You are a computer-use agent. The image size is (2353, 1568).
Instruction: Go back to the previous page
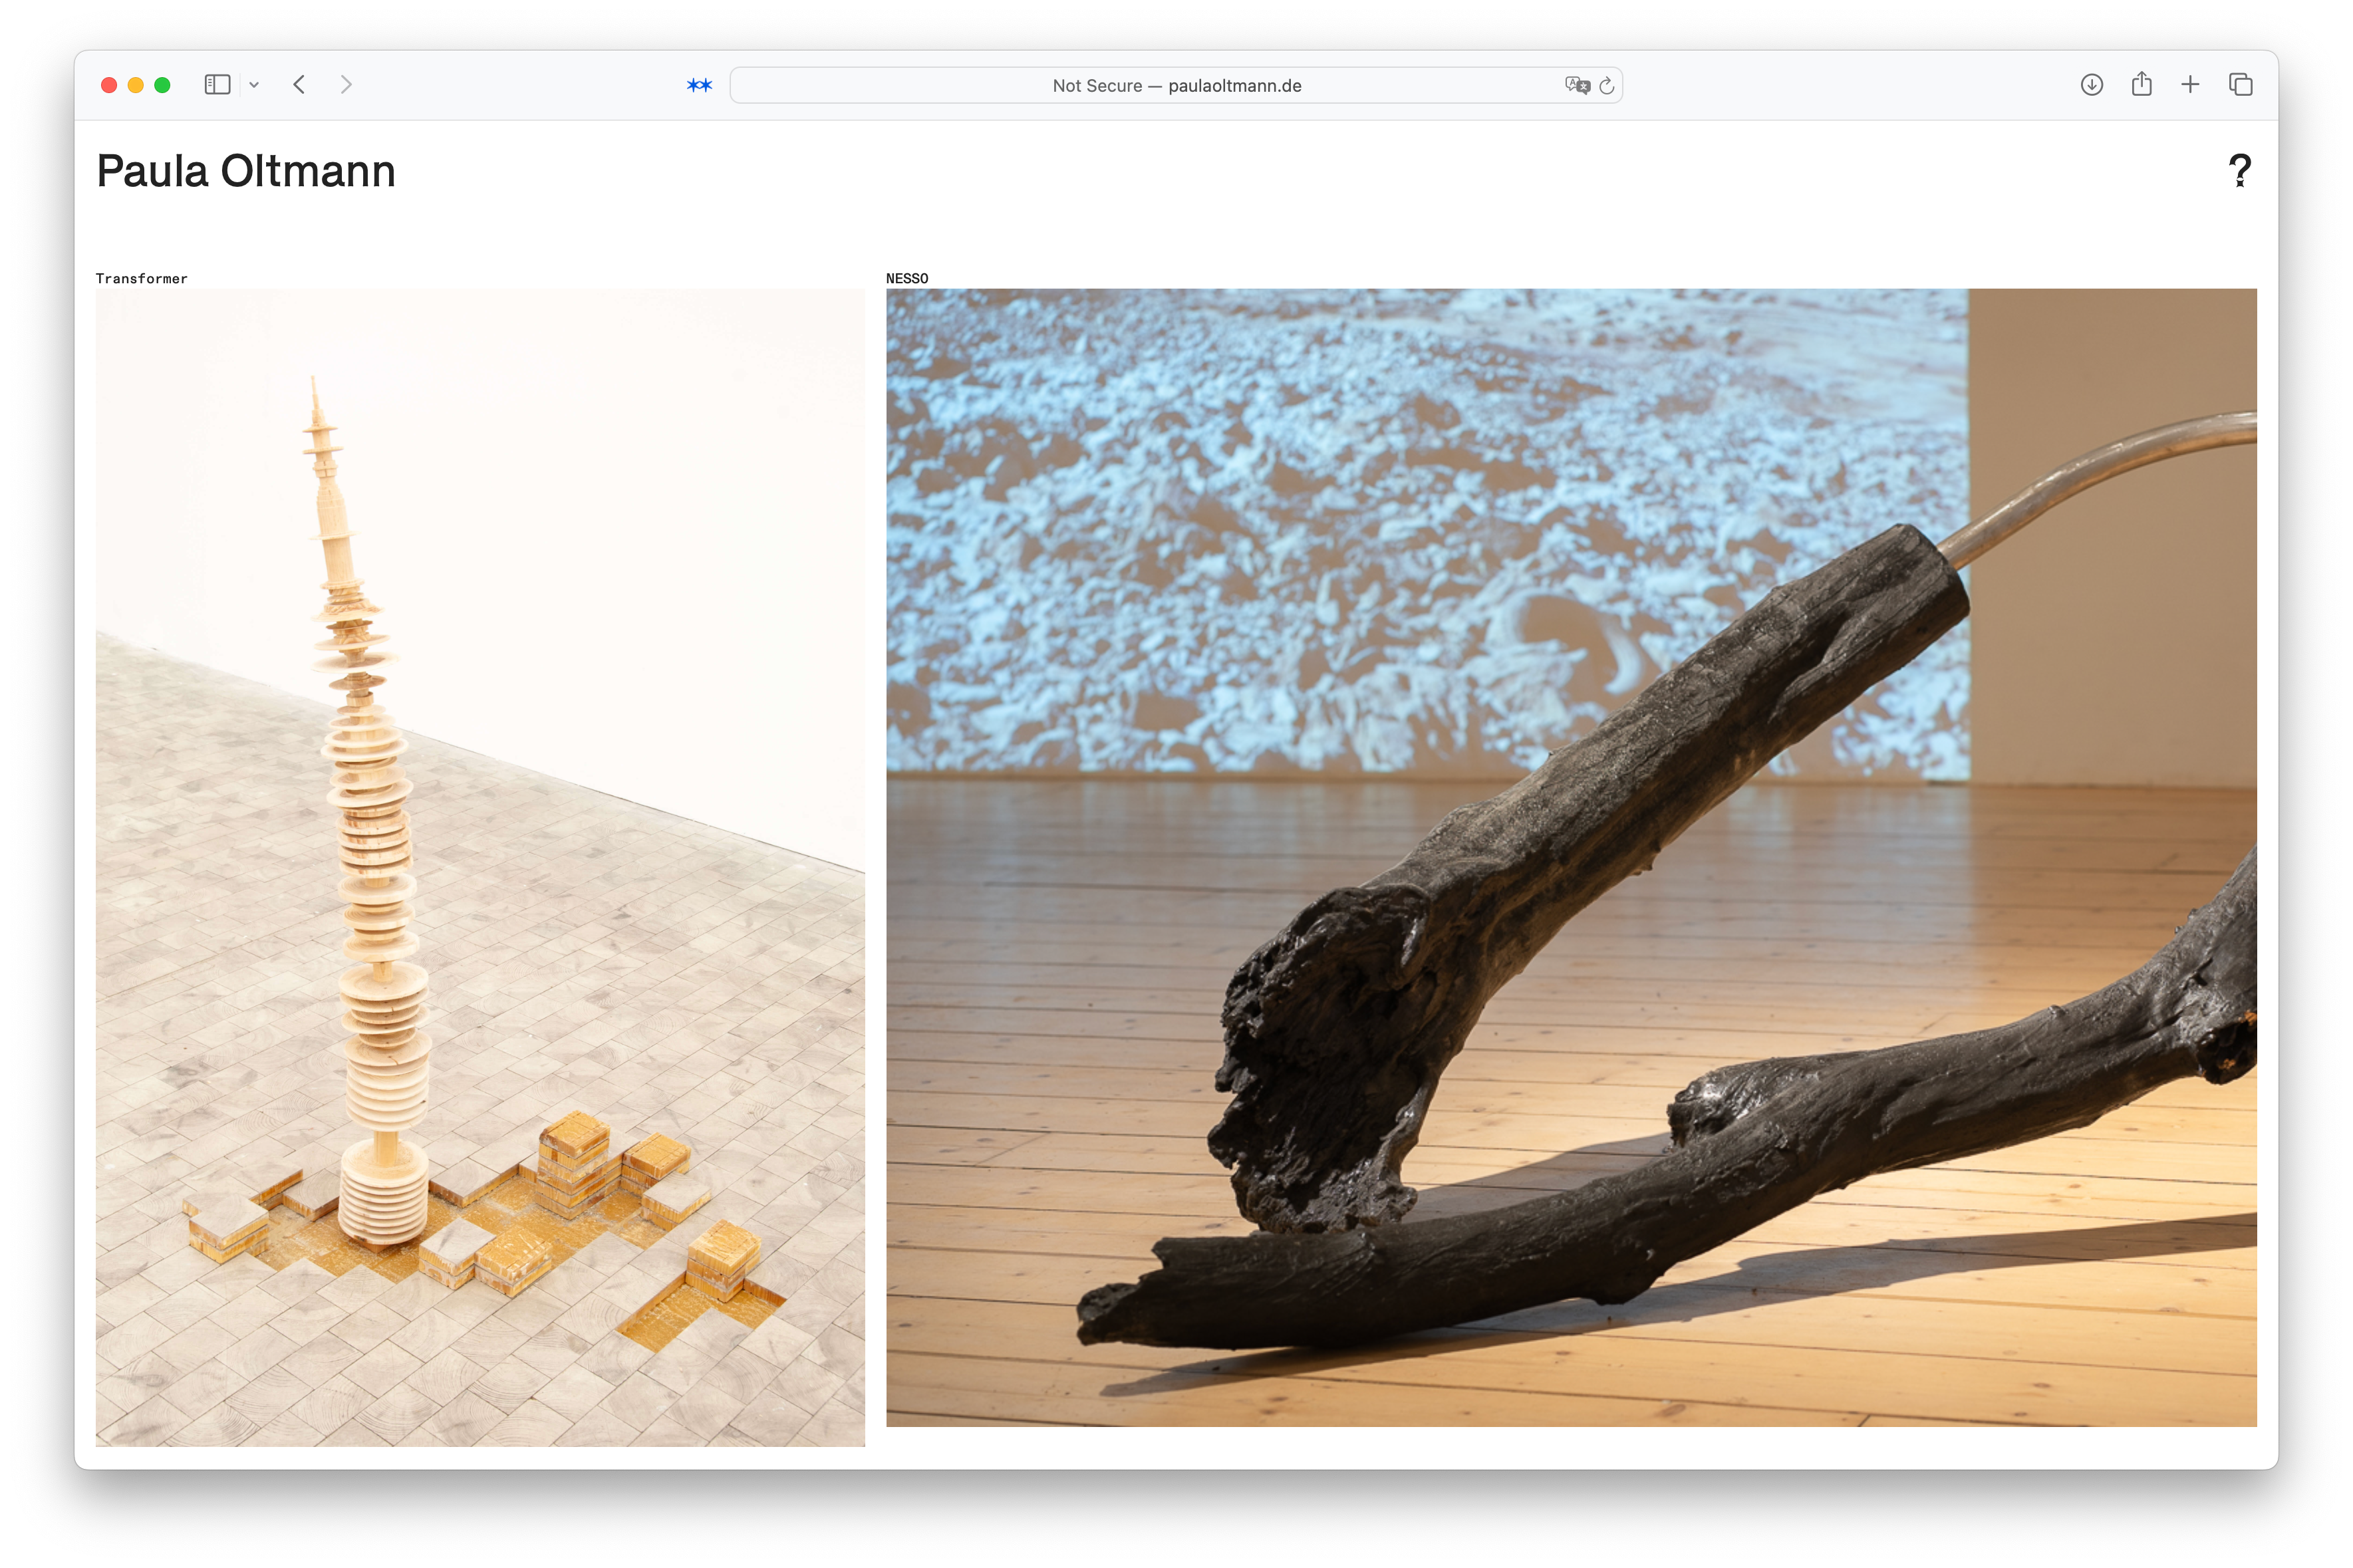pos(299,85)
